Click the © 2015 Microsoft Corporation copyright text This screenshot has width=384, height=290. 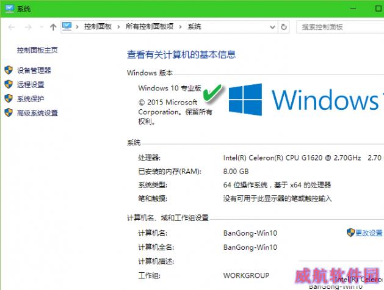tap(175, 112)
